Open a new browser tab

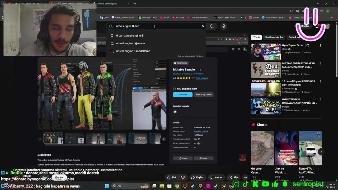click(135, 3)
